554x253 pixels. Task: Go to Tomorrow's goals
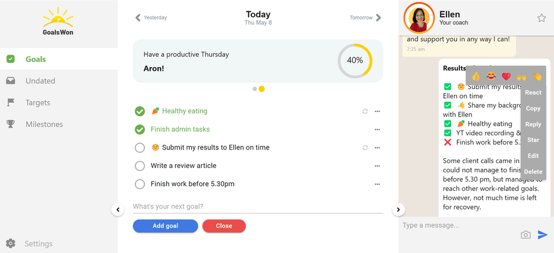point(366,18)
